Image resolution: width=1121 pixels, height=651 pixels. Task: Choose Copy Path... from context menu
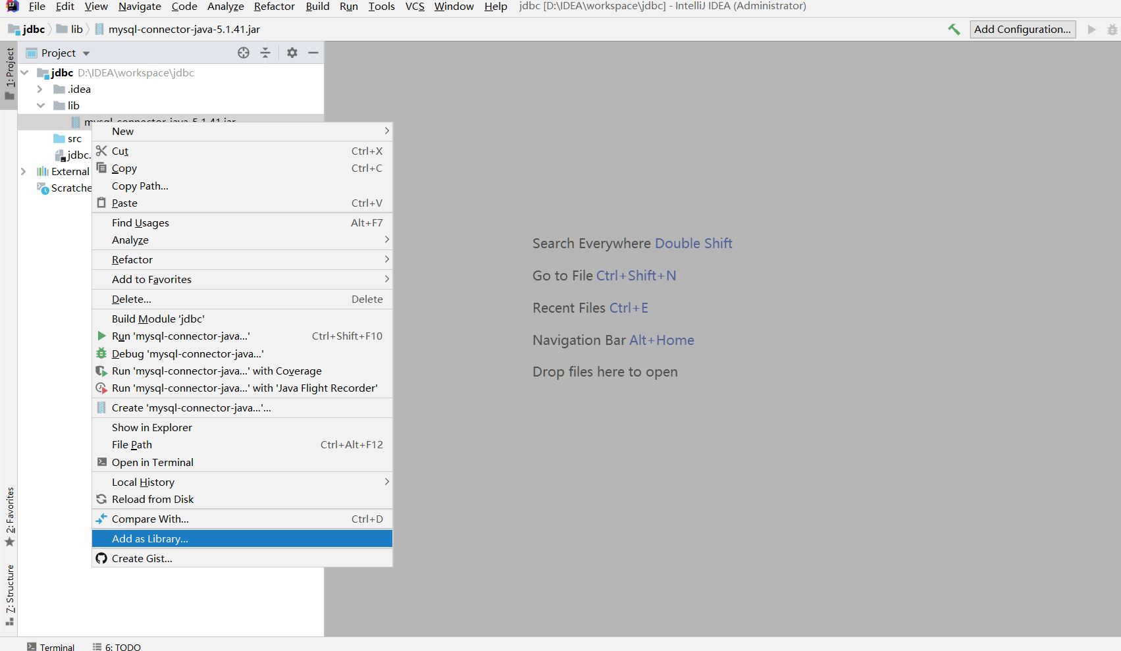[242, 186]
